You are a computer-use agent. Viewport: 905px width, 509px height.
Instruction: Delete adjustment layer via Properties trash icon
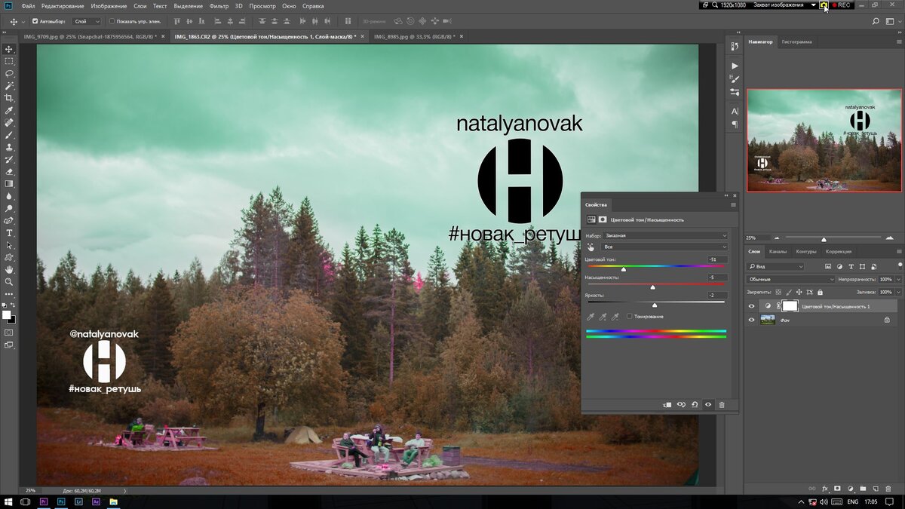(x=722, y=405)
